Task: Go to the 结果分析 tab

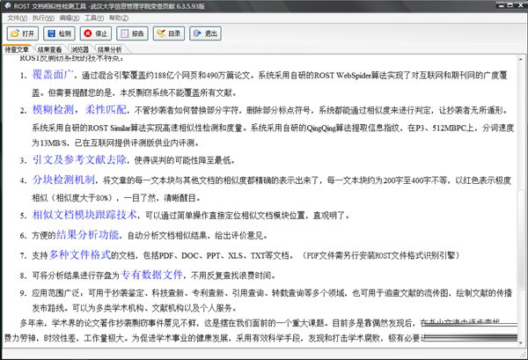Action: (x=111, y=50)
